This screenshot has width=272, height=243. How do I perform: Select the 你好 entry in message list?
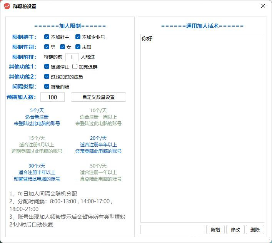(x=147, y=39)
